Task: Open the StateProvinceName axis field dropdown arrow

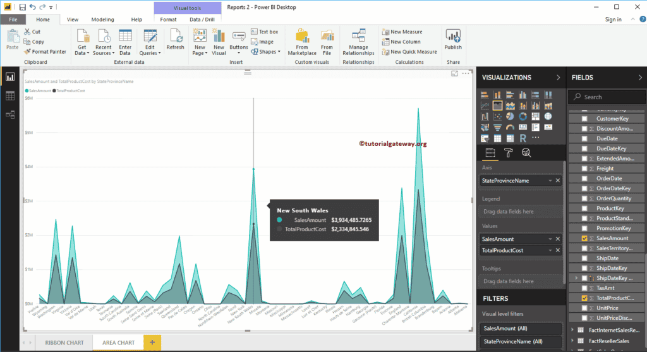Action: (x=550, y=181)
